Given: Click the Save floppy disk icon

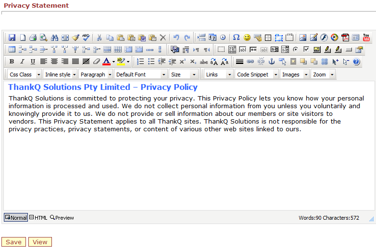Looking at the screenshot, I should (x=12, y=37).
